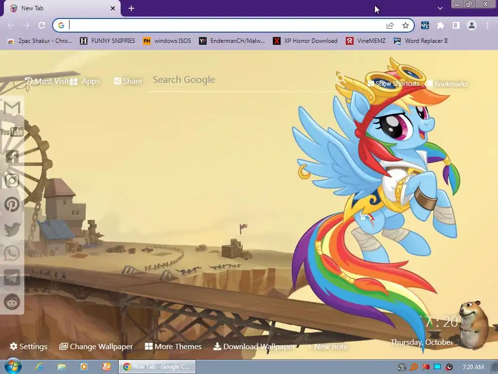Image resolution: width=498 pixels, height=374 pixels.
Task: Open Windows Media Player from the taskbar
Action: 84,367
